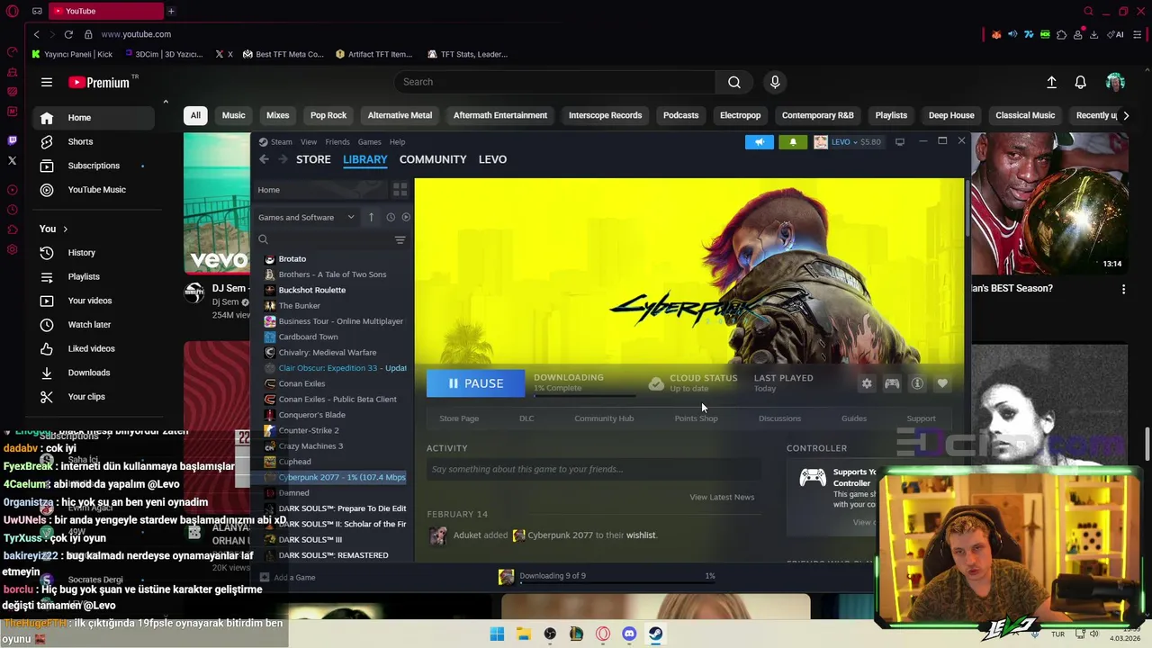This screenshot has width=1152, height=648.
Task: Open YouTube account avatar menu
Action: [x=1115, y=82]
